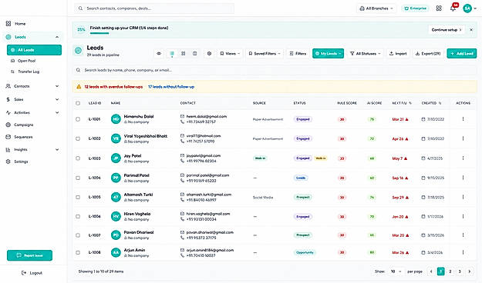
Task: Open the Saved Filters dropdown
Action: pos(265,54)
